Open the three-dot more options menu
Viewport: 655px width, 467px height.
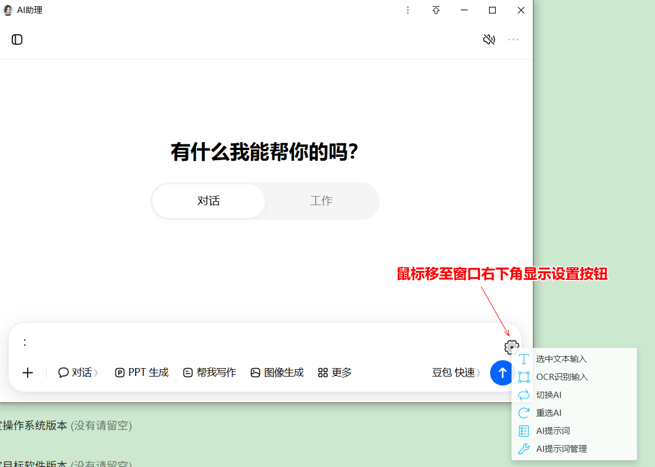513,40
